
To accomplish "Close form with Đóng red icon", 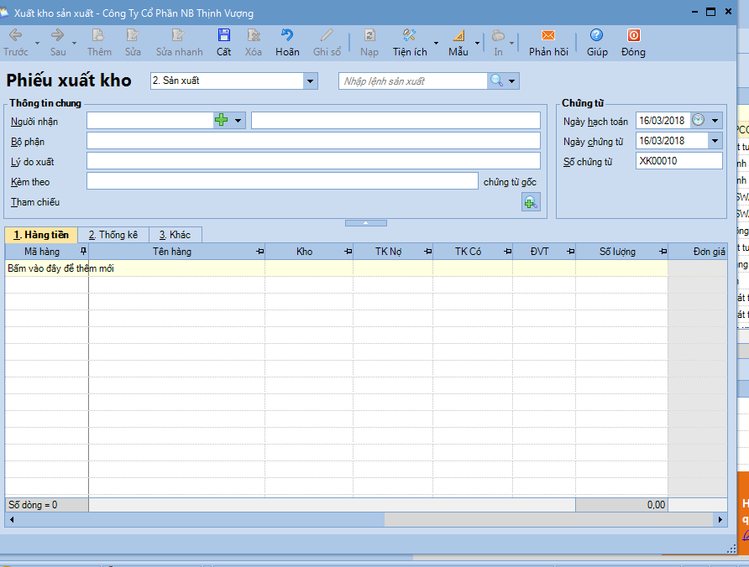I will click(633, 35).
